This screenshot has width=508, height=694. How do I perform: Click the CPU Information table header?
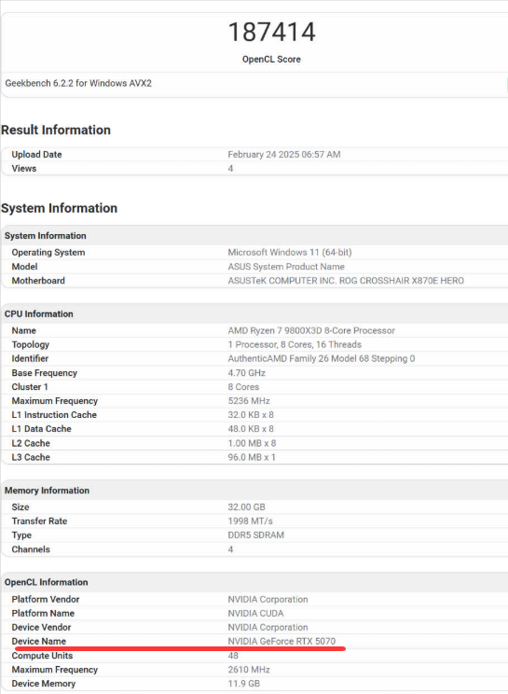tap(39, 313)
